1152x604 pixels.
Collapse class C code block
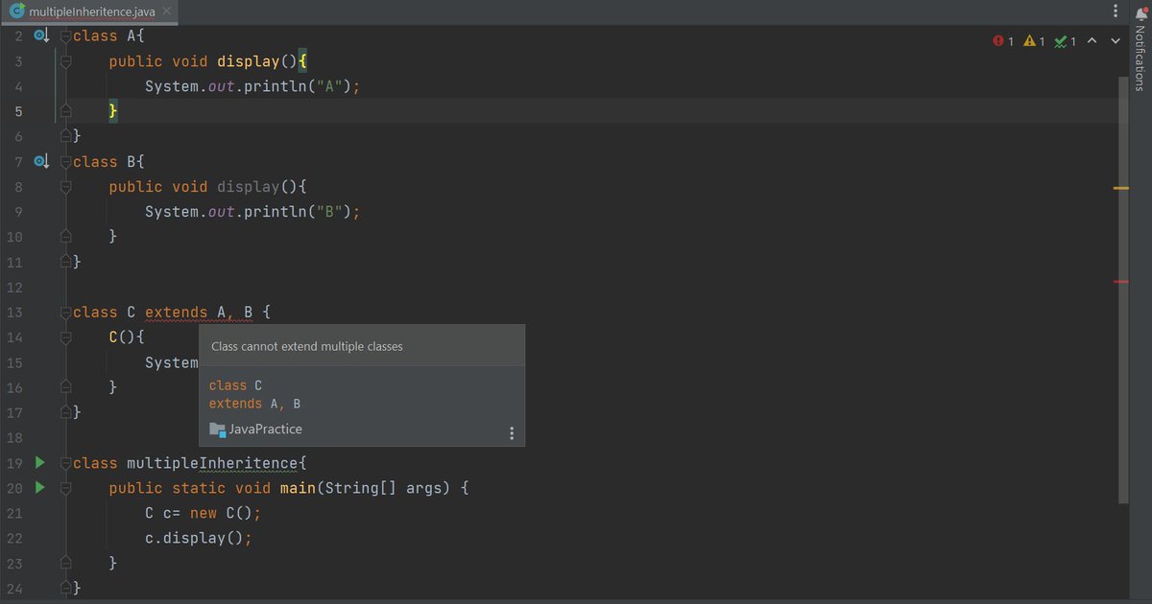(x=65, y=313)
